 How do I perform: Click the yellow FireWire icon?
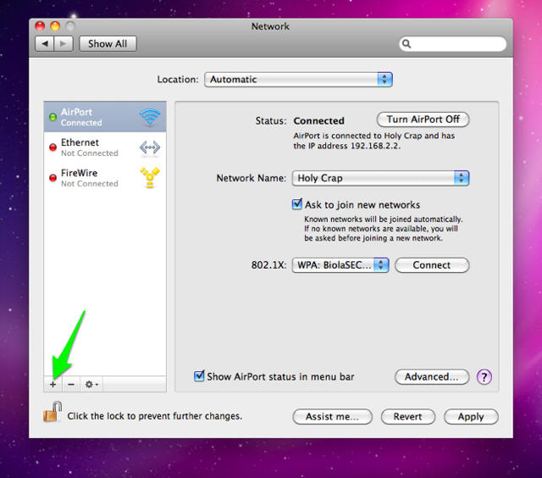[150, 178]
